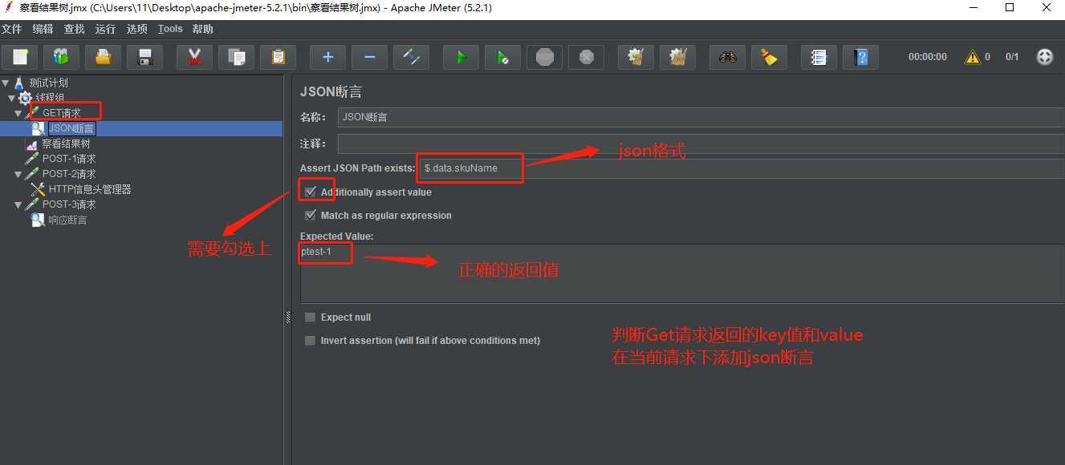
Task: Collapse the 线程组 tree node
Action: click(11, 98)
